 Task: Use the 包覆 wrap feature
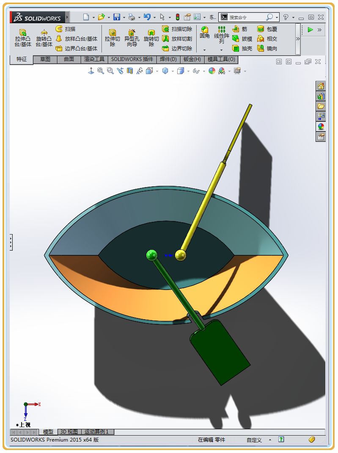(x=267, y=29)
